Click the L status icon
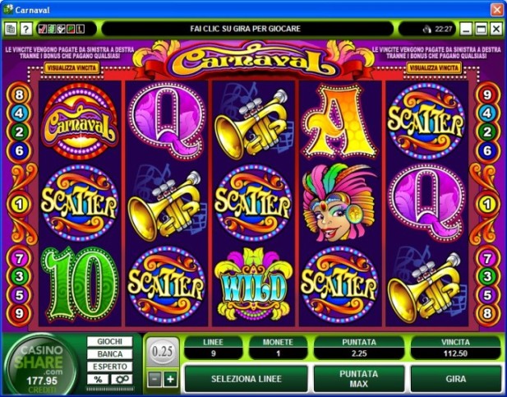 81,30
